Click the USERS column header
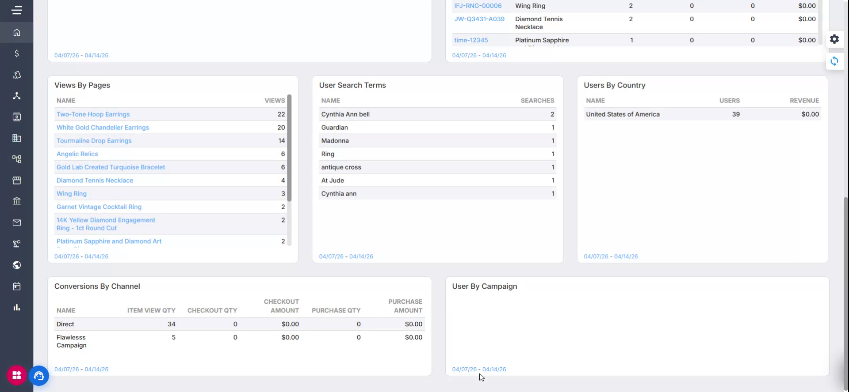849x392 pixels. click(730, 101)
